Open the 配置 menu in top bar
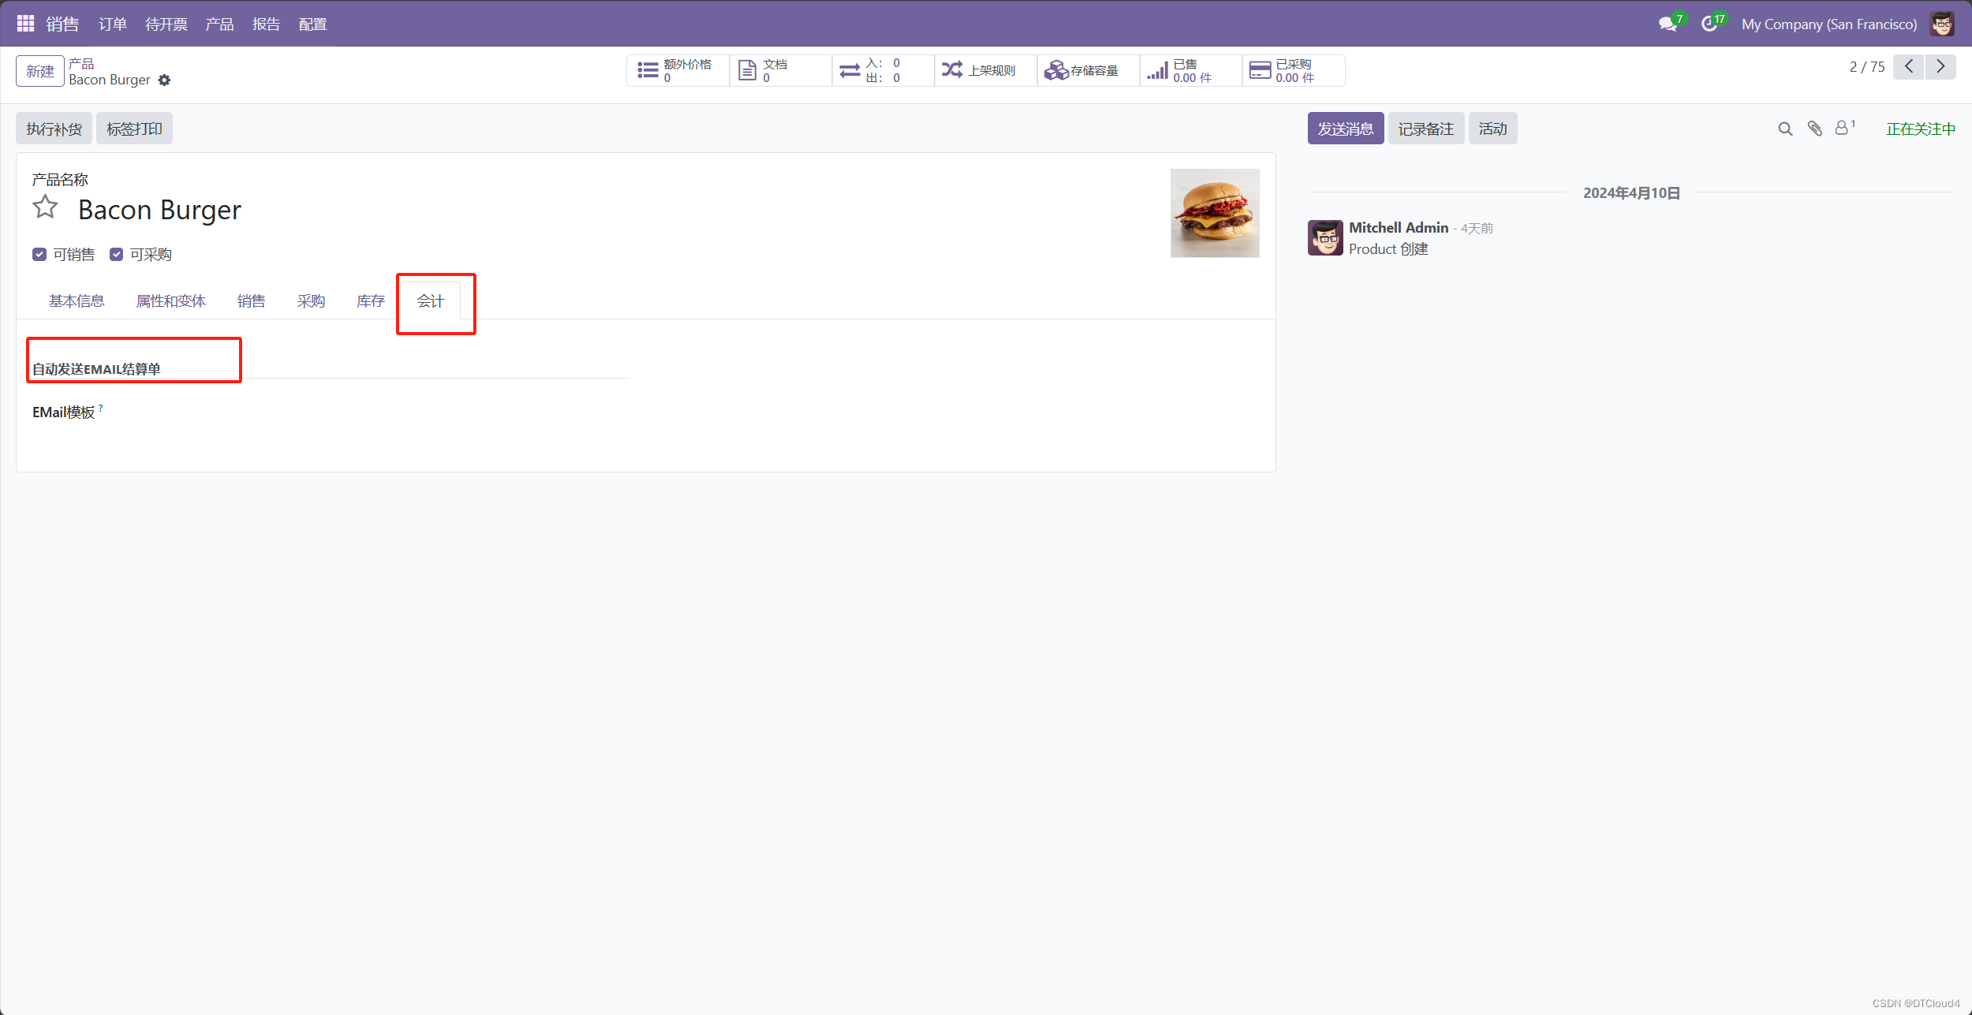This screenshot has height=1015, width=1972. (x=312, y=24)
